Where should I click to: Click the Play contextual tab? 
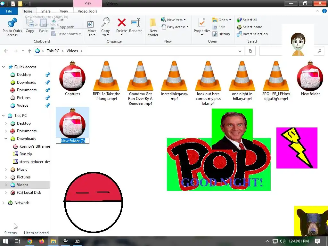(x=88, y=3)
